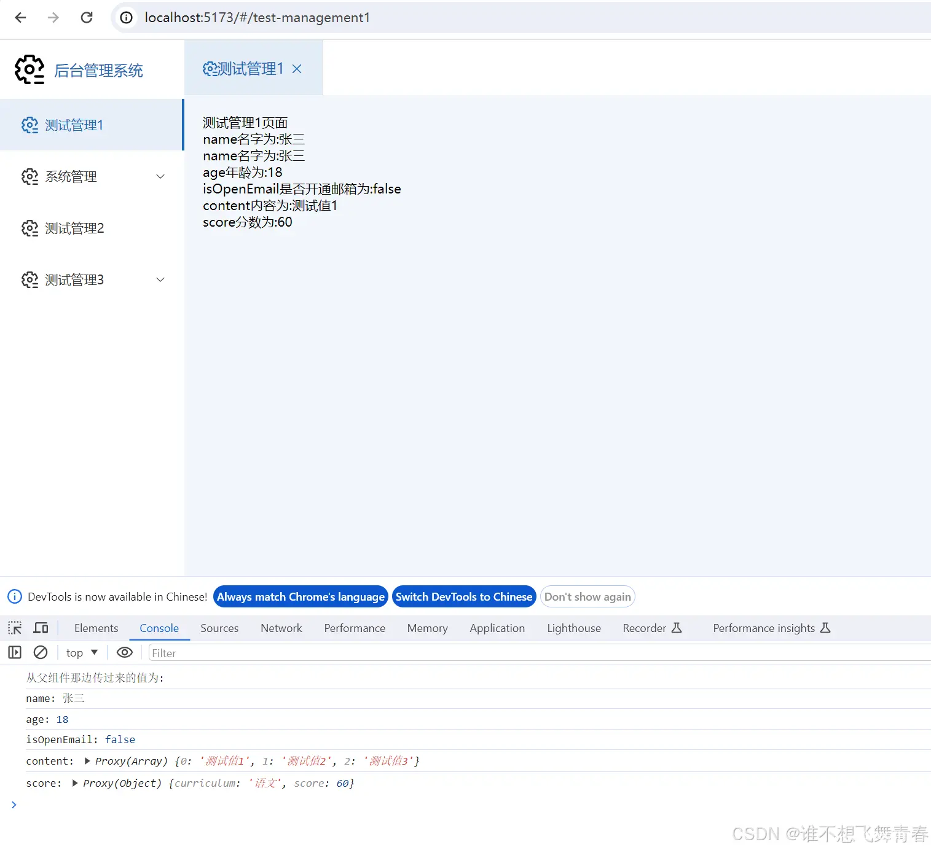
Task: Close the 测试管理1 tab with its X
Action: pyautogui.click(x=297, y=69)
